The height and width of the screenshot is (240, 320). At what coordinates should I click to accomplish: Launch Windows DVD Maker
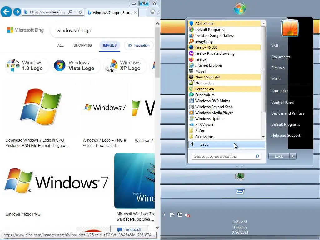point(224,101)
